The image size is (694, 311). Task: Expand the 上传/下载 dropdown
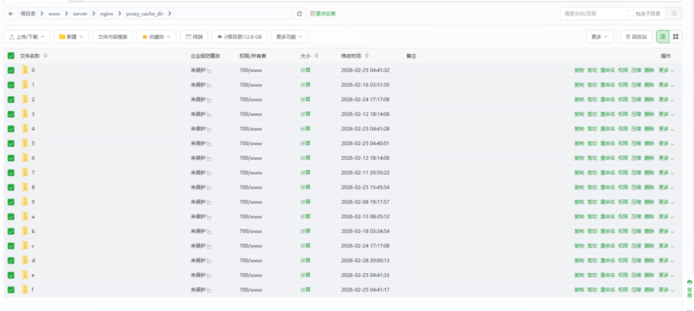27,37
